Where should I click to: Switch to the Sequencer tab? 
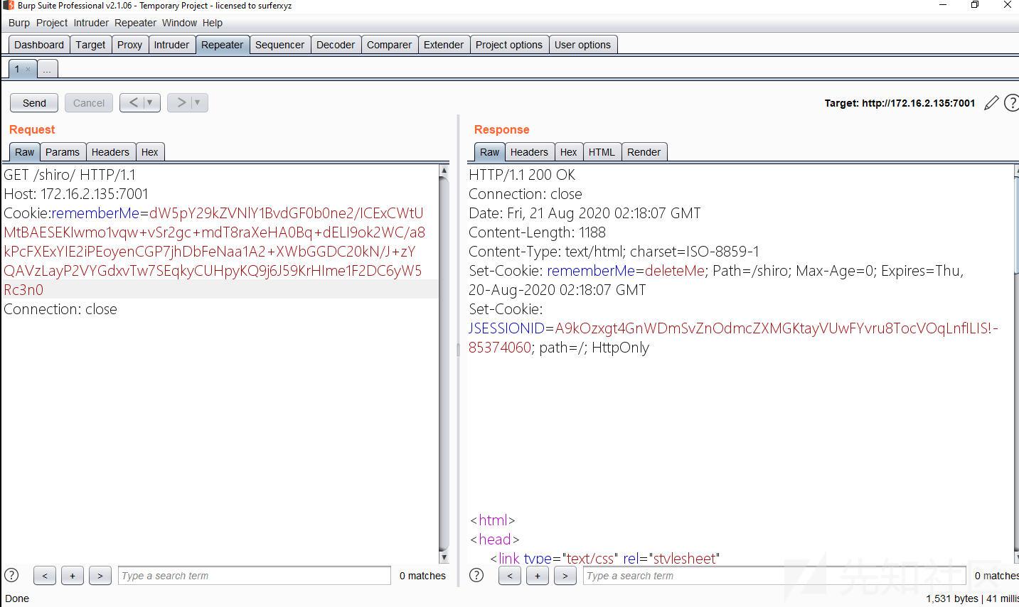(279, 45)
